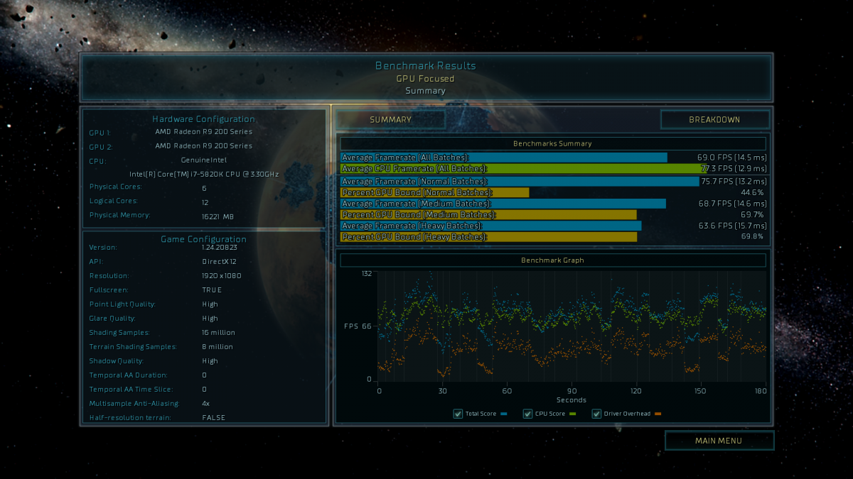Click the 75.7 FPS (13.2 ms) result
Screen dimensions: 853x479
coord(734,182)
